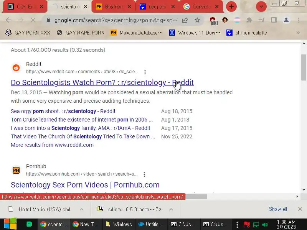307x230 pixels.
Task: Switch to Chrome New T taskbar window
Action: tap(86, 224)
